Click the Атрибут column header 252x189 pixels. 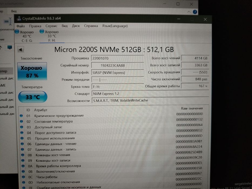41,110
